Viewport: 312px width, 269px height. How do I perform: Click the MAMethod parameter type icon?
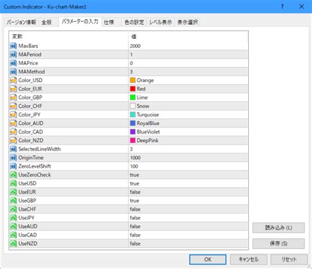[x=13, y=72]
